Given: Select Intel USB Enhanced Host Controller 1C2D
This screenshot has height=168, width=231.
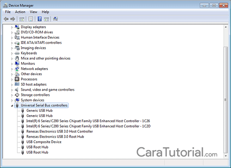Looking at the screenshot, I should (x=88, y=126).
